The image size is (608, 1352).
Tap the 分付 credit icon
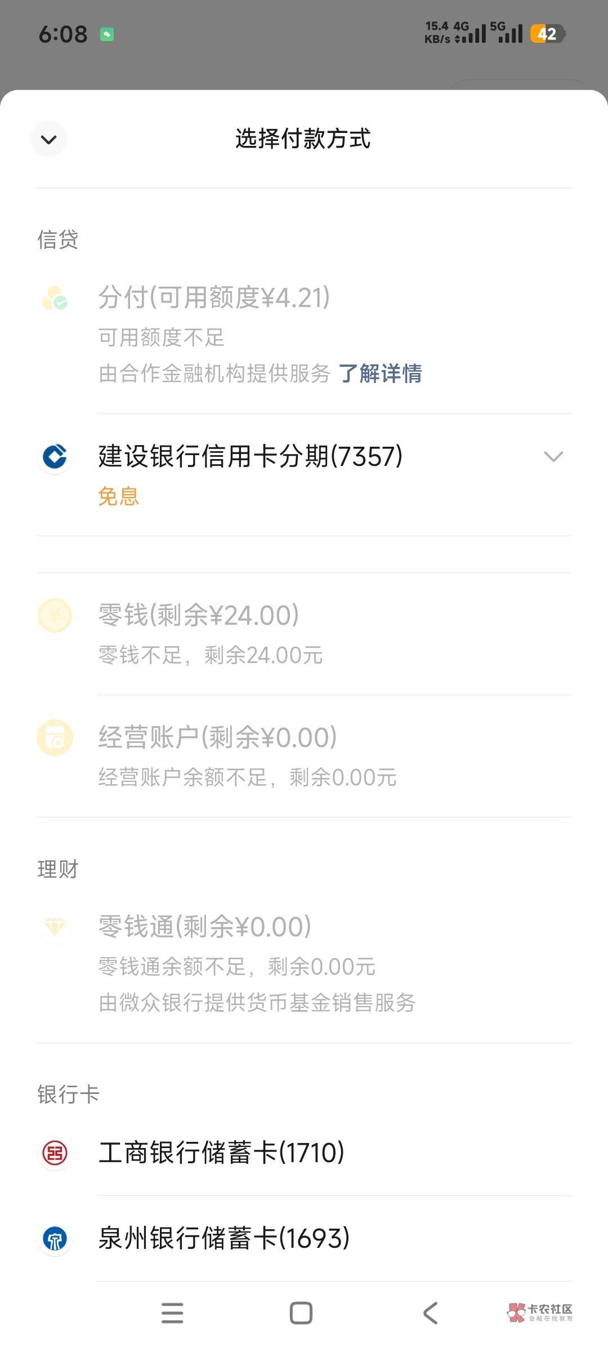[55, 299]
